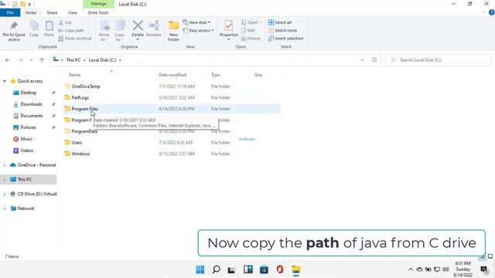Click the Search Local Disk field
Image resolution: width=495 pixels, height=278 pixels.
click(439, 60)
